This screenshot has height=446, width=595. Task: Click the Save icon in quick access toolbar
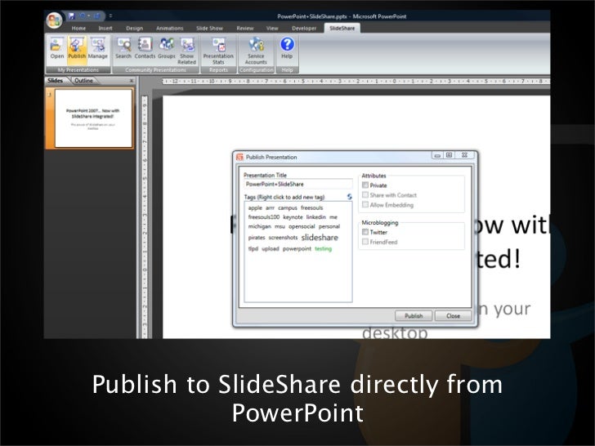tap(71, 16)
